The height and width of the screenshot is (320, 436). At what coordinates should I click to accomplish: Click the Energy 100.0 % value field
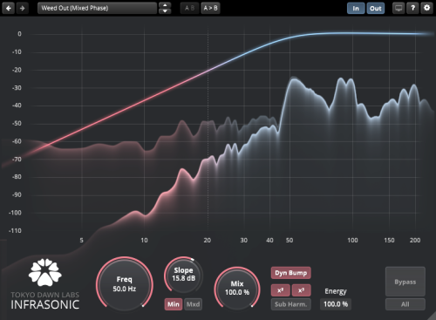(336, 304)
